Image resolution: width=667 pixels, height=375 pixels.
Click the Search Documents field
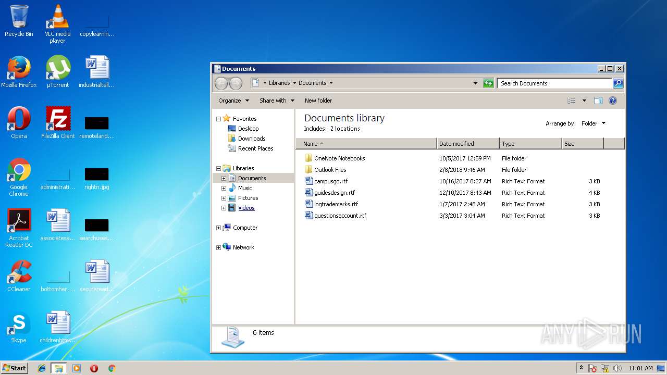pyautogui.click(x=554, y=83)
